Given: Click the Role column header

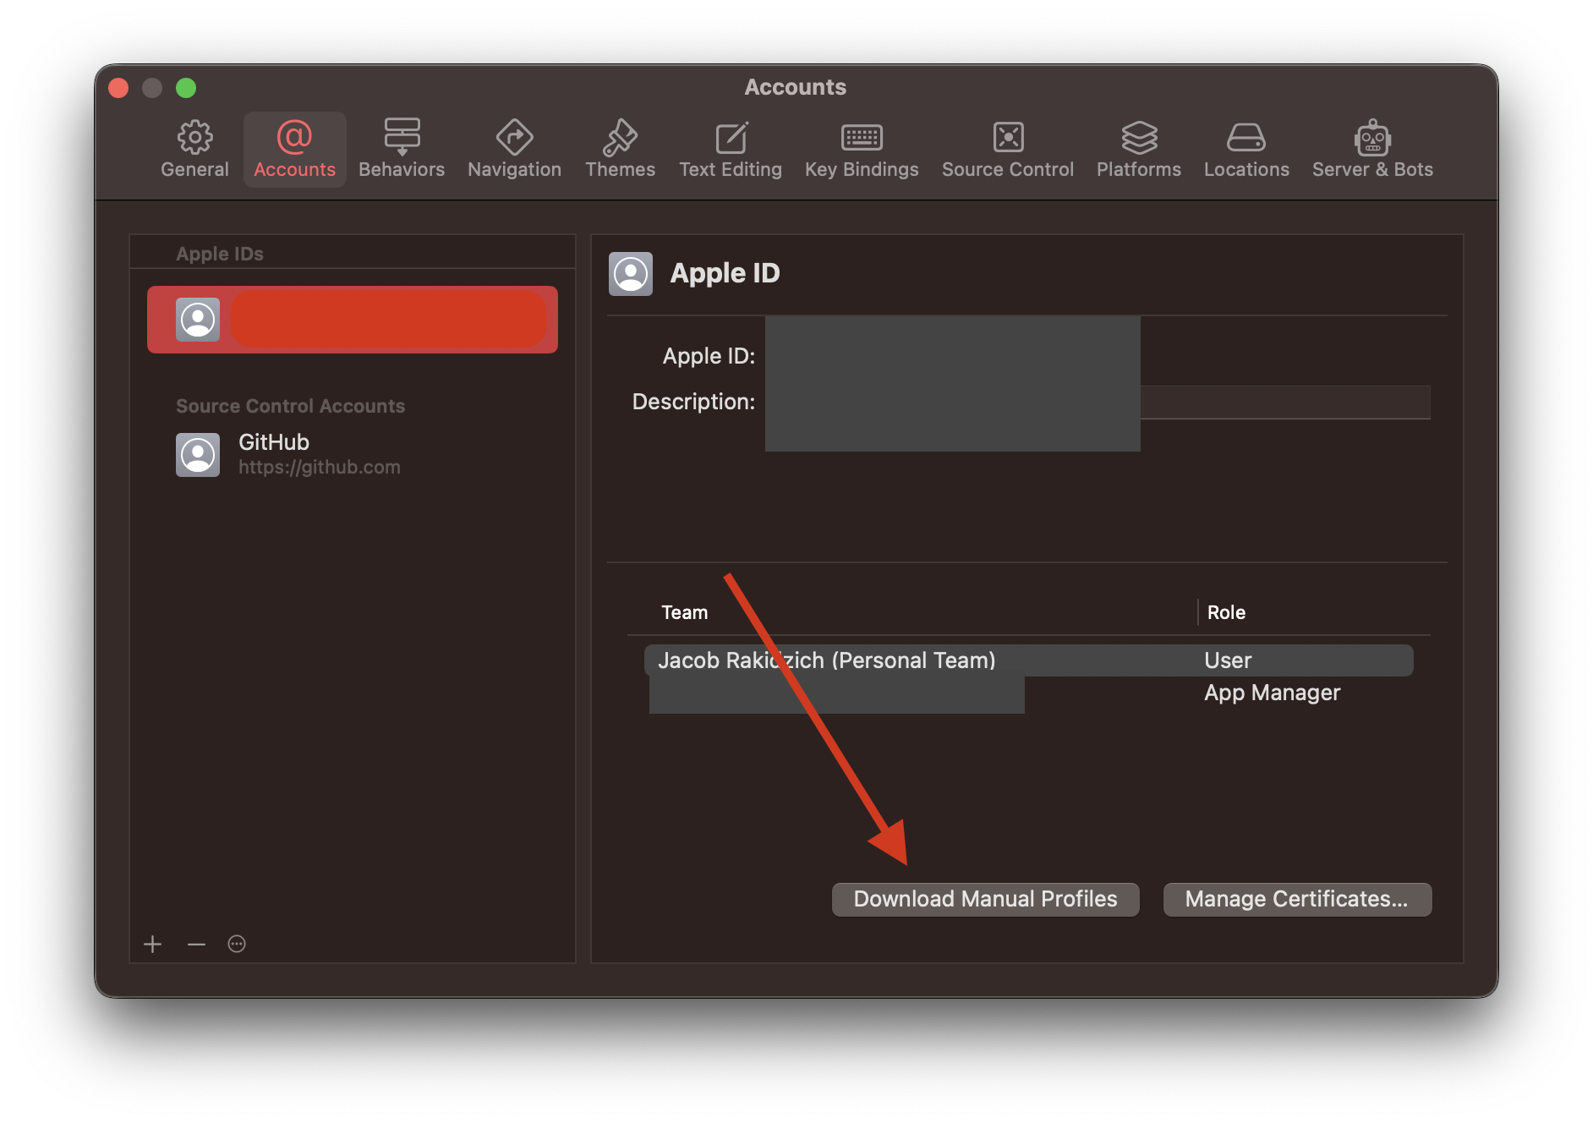Looking at the screenshot, I should (x=1226, y=612).
